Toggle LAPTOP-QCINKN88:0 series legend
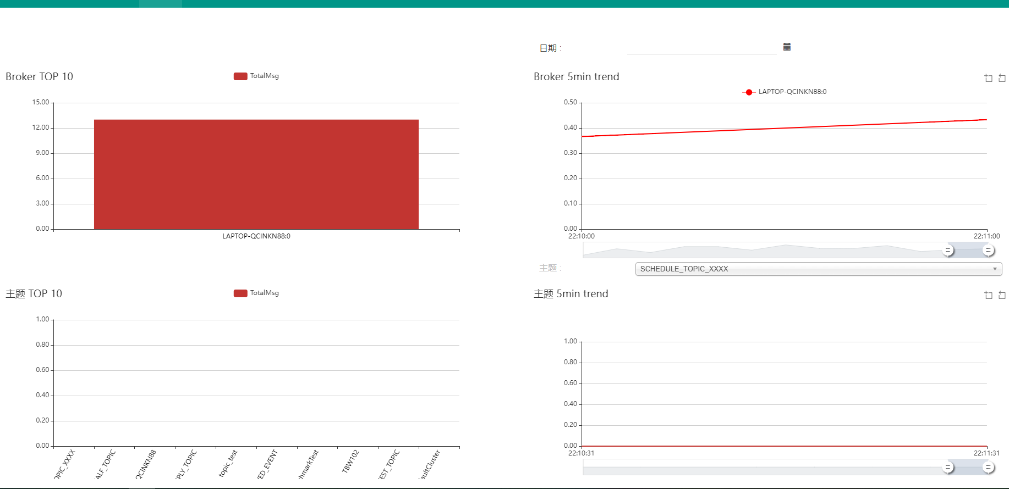The image size is (1009, 489). point(784,92)
